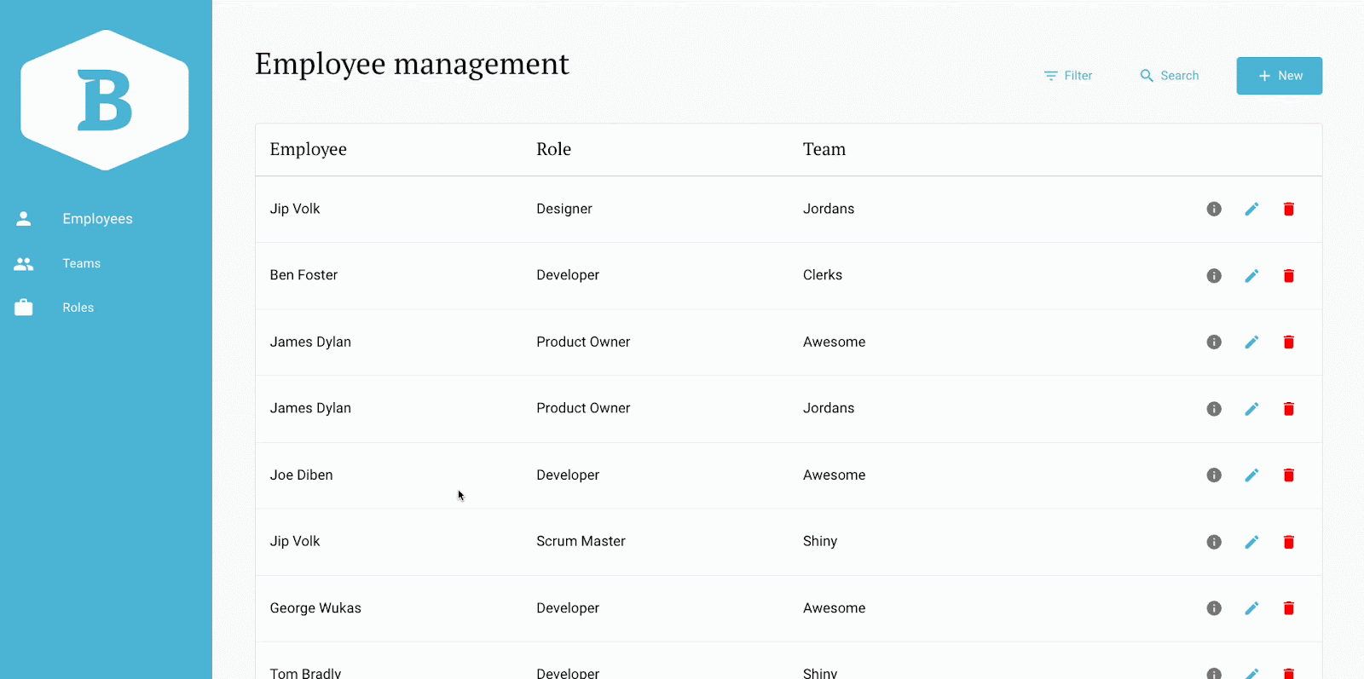The height and width of the screenshot is (679, 1364).
Task: Open info for Jip Volk Designer row
Action: point(1214,209)
